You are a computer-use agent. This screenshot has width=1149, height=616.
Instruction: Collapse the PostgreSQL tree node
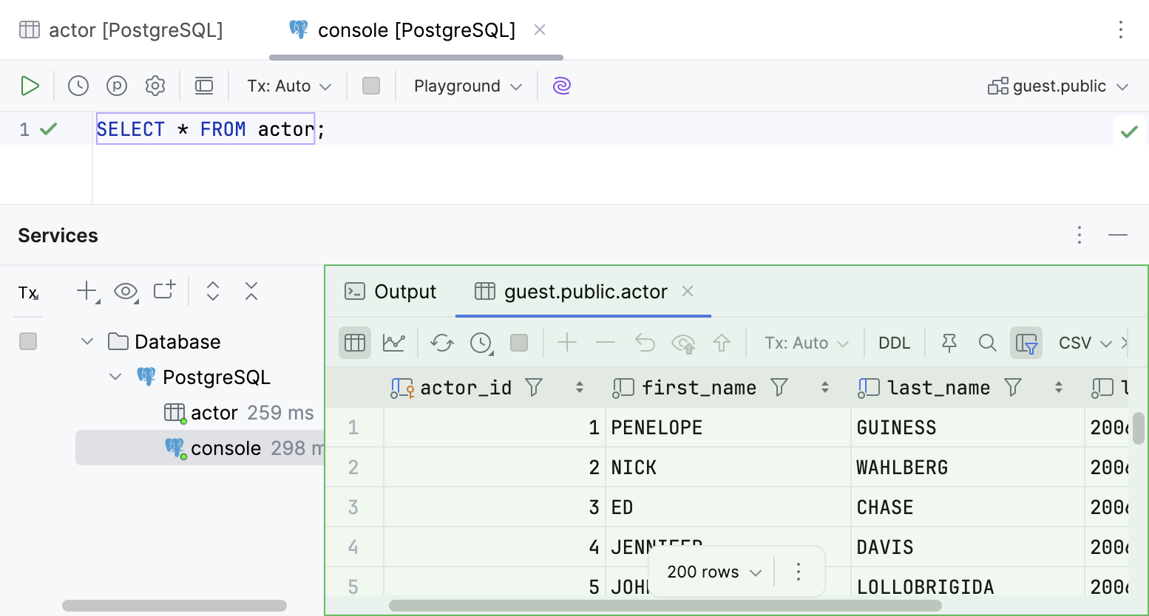[x=115, y=377]
